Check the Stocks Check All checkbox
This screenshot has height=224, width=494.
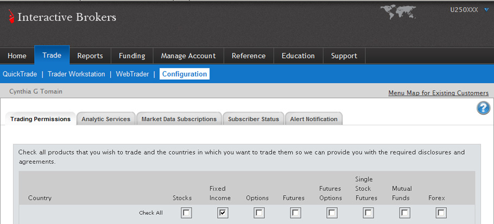(186, 213)
